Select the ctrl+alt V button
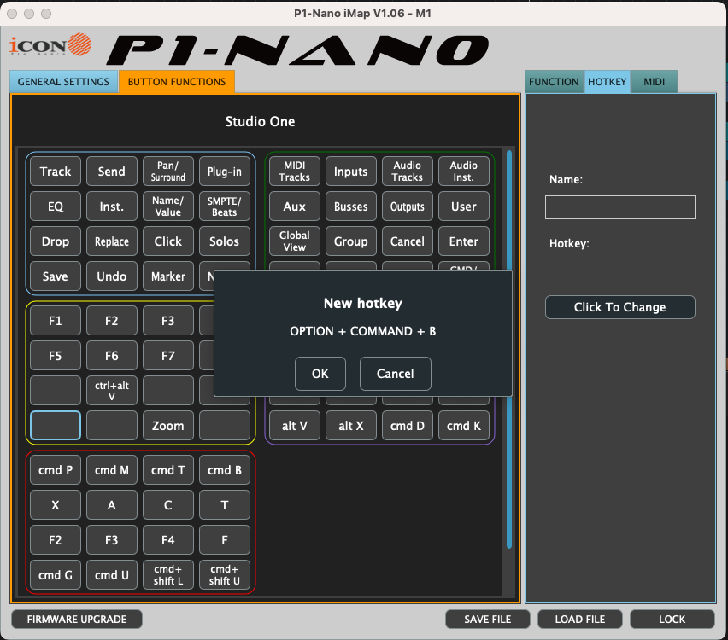 click(x=111, y=391)
